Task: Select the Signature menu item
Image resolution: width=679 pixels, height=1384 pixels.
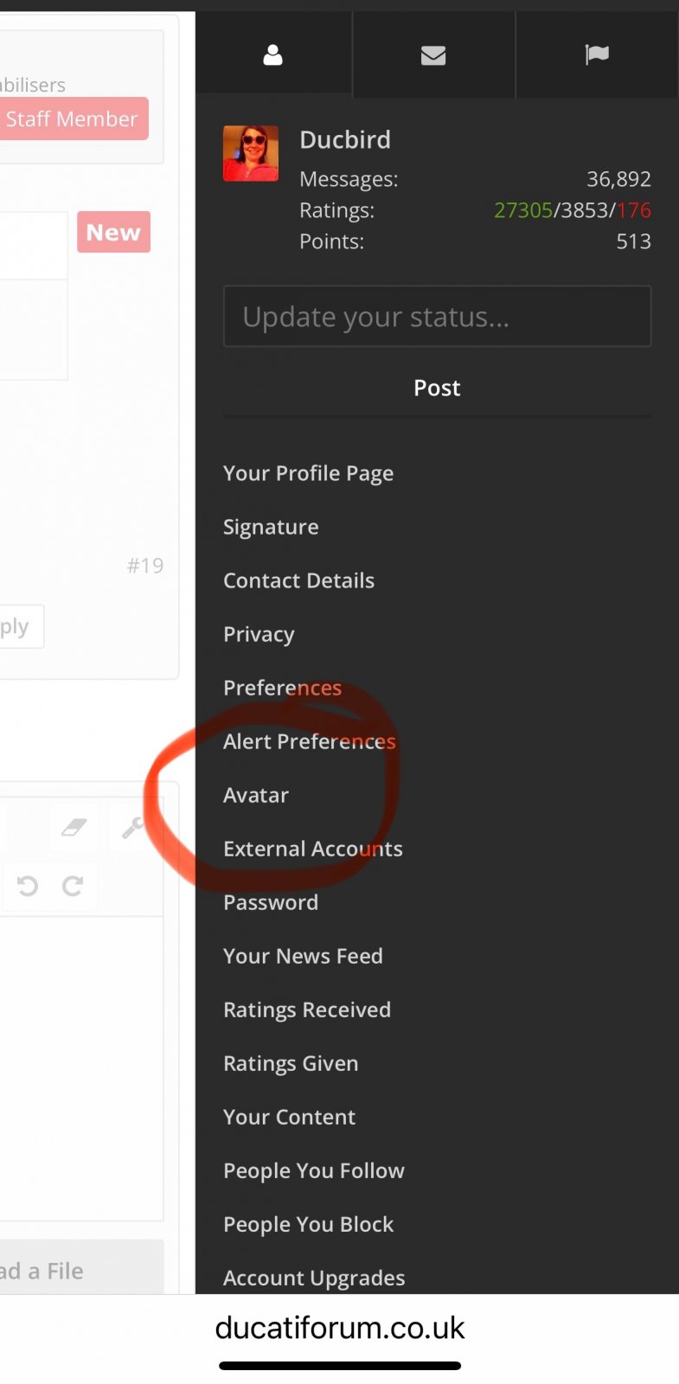Action: pos(271,527)
